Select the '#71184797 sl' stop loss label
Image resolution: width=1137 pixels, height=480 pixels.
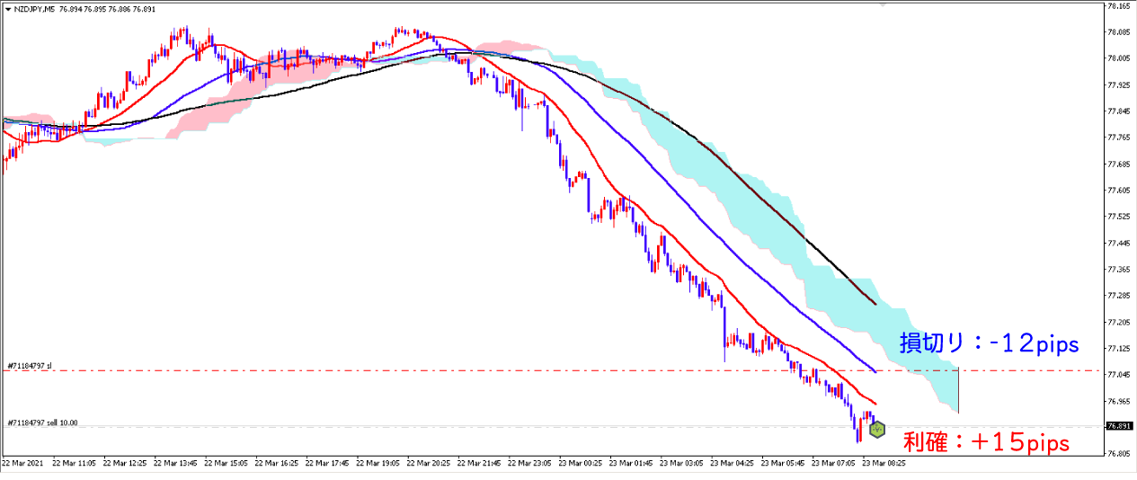(x=30, y=366)
